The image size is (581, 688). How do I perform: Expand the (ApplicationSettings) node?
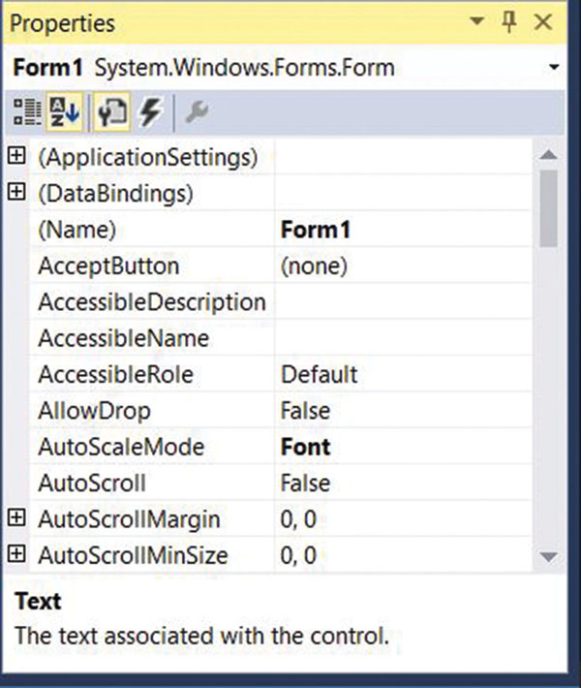coord(16,156)
